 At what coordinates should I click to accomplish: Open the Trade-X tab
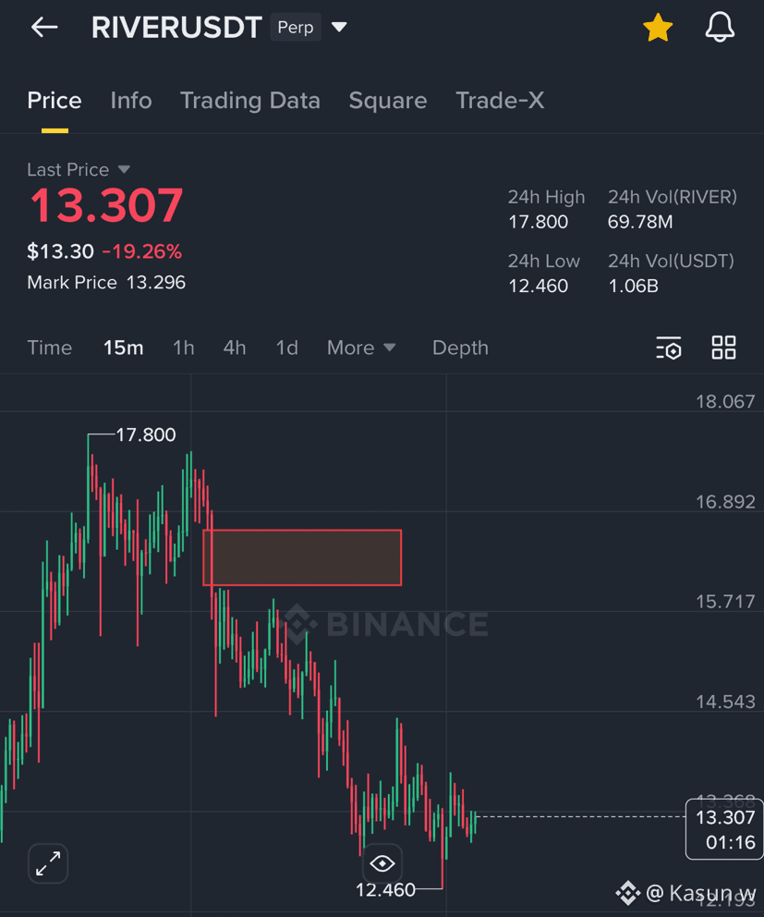(500, 101)
